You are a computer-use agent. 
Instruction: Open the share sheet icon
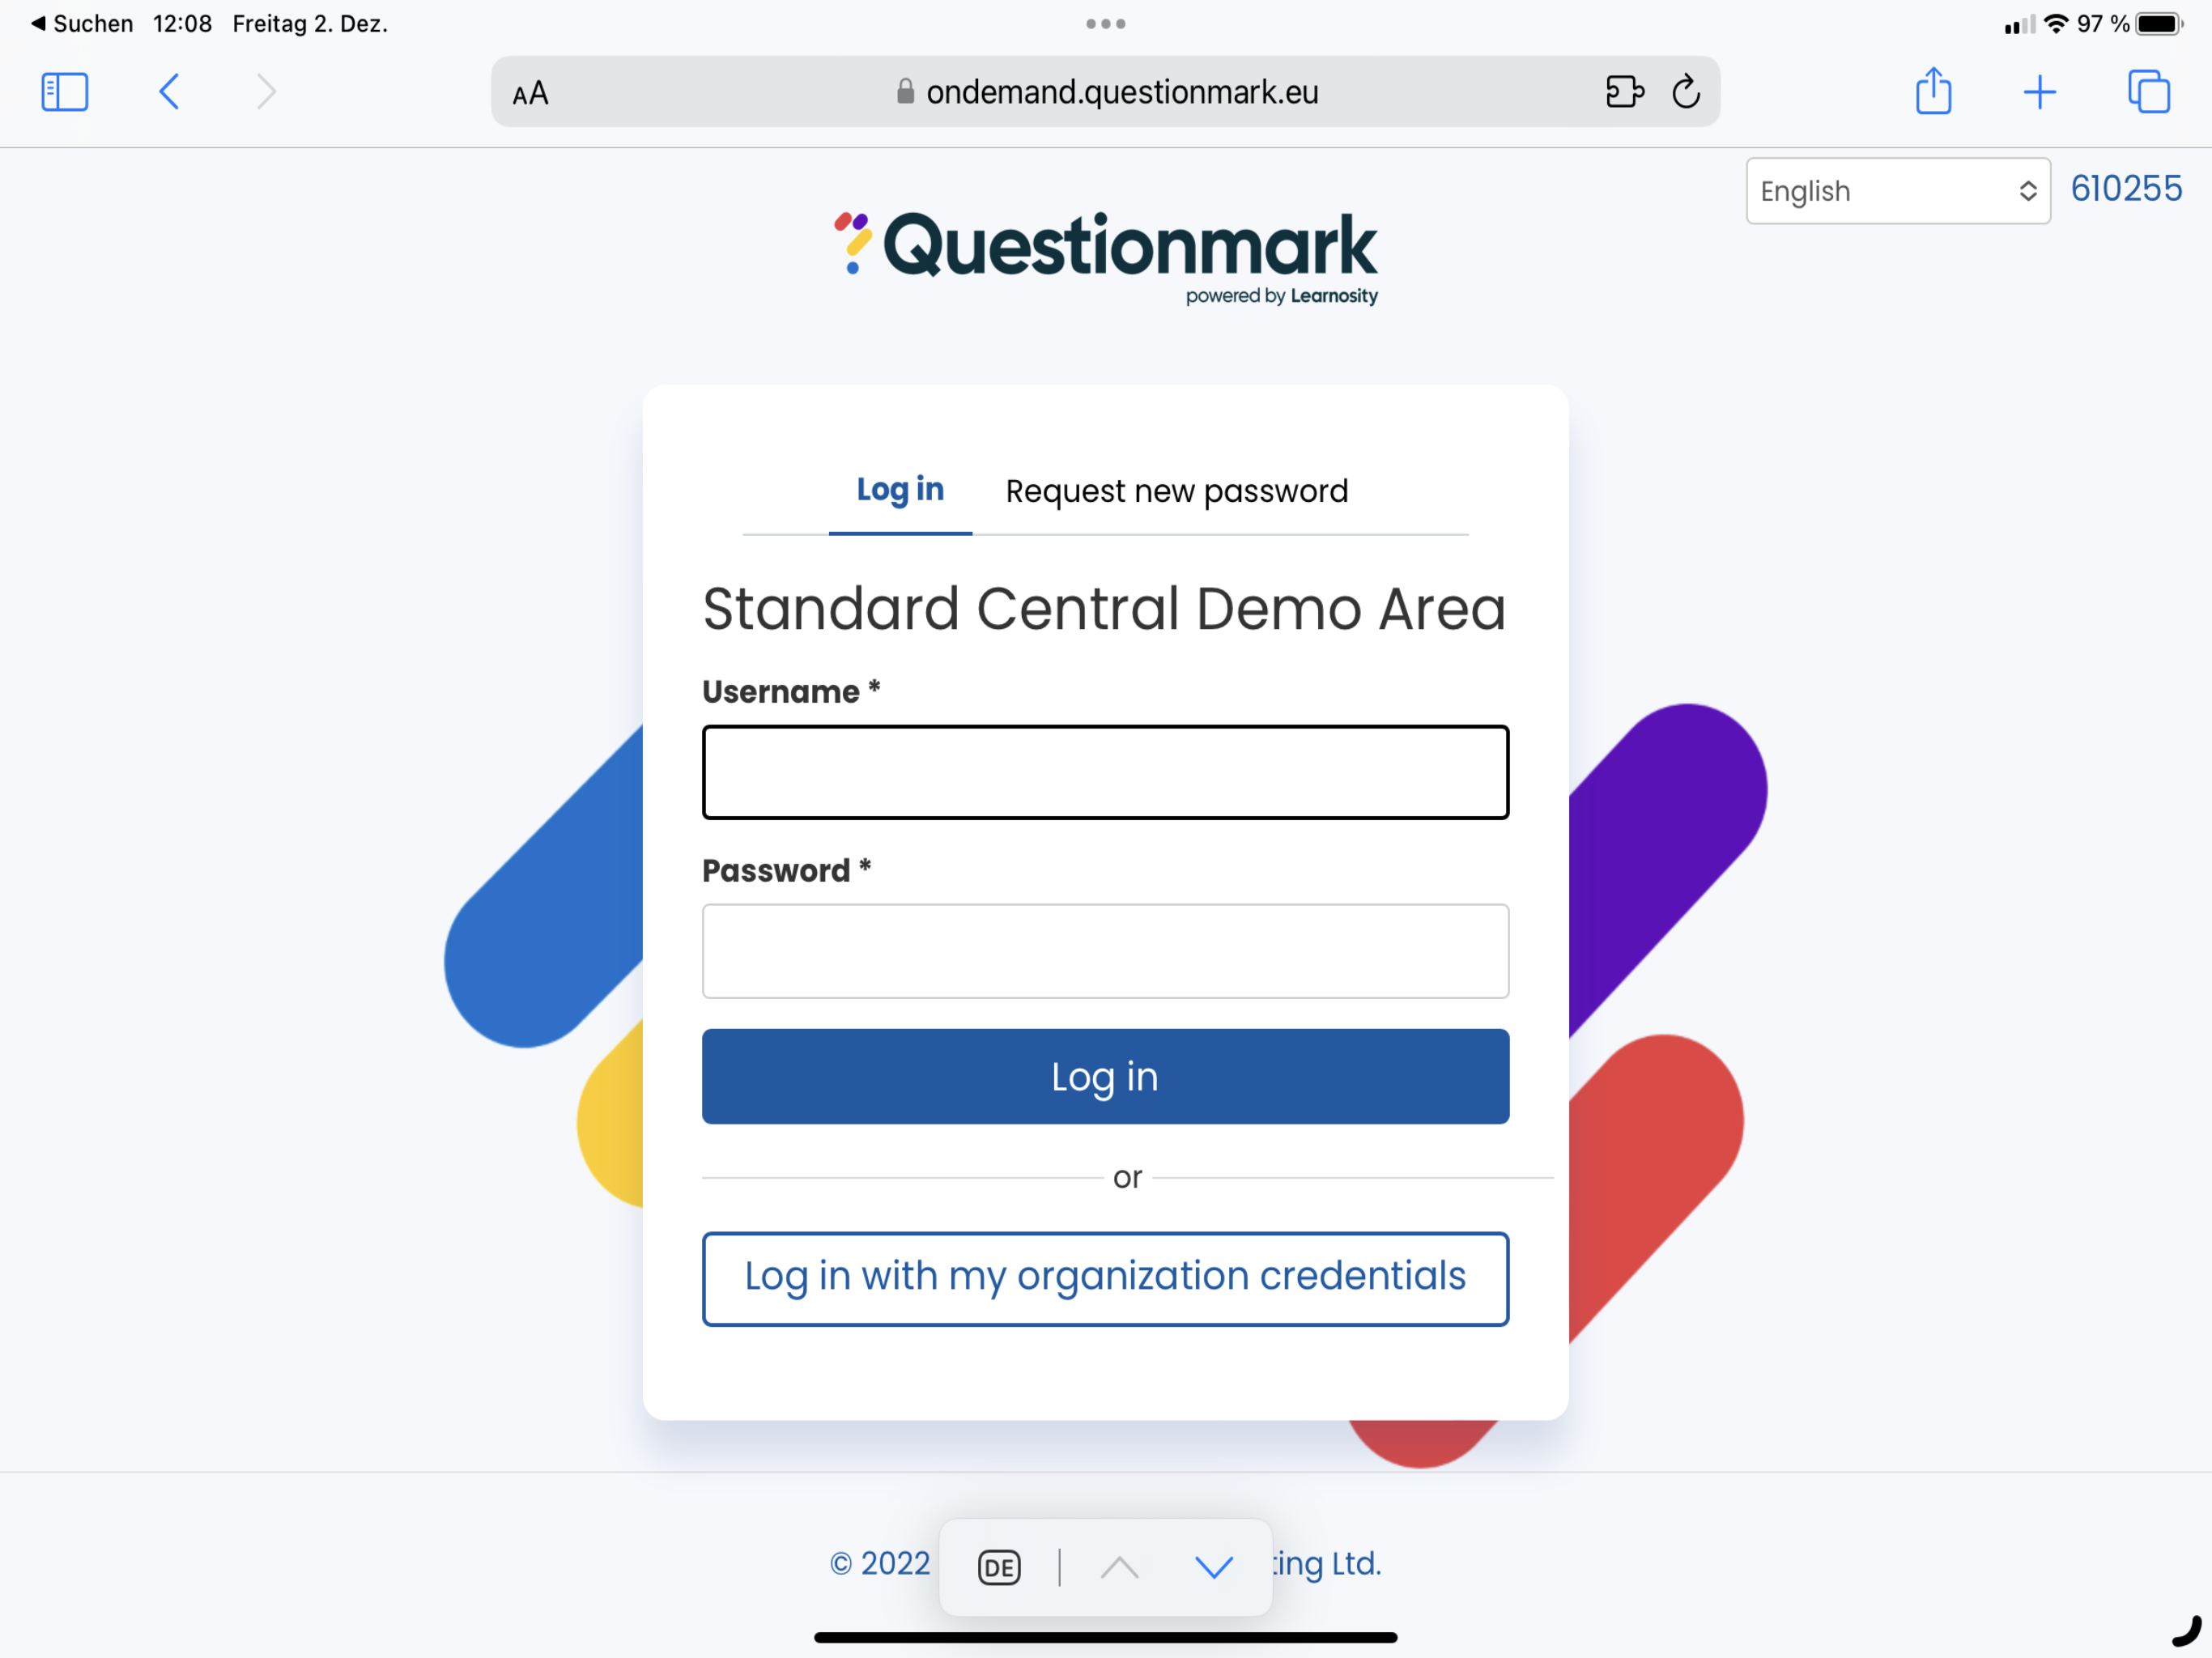coord(1933,91)
